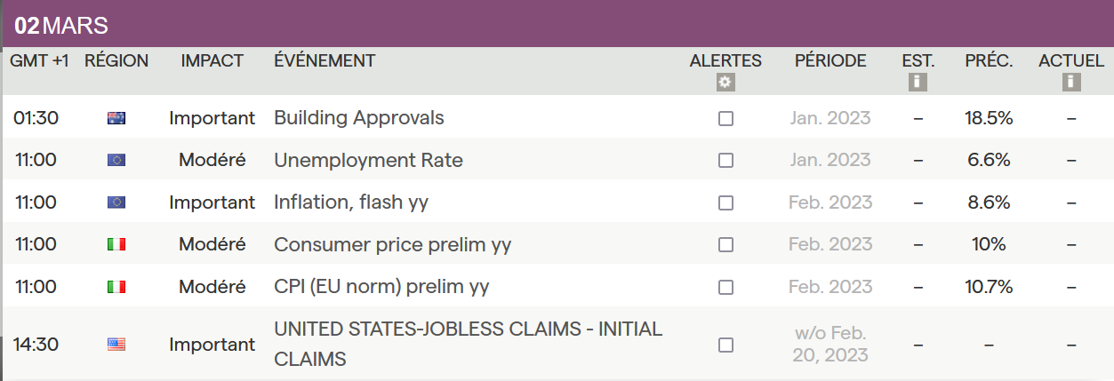
Task: Click Italy flag on CPI EU norm row
Action: [x=116, y=287]
